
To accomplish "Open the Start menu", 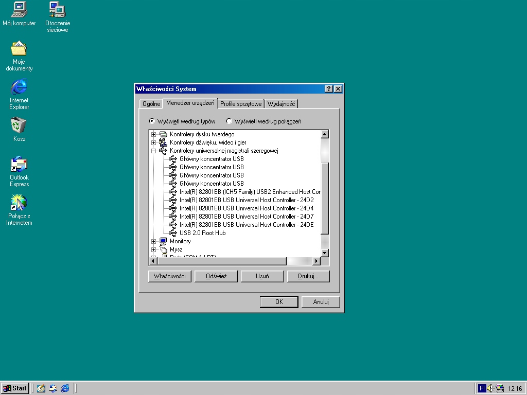I will (x=15, y=388).
